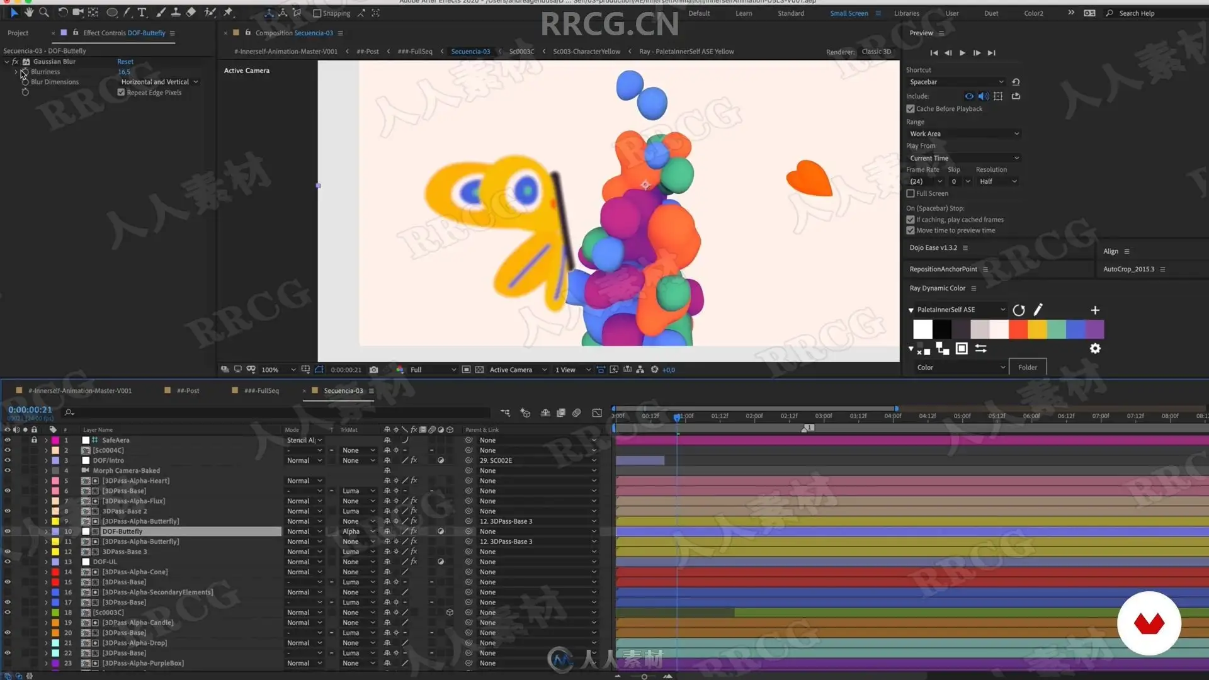
Task: Enable the Full Screen checkbox
Action: (x=911, y=193)
